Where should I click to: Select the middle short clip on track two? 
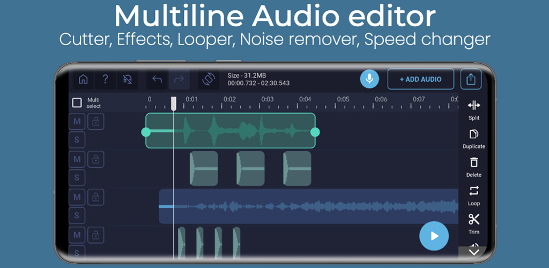pos(251,169)
